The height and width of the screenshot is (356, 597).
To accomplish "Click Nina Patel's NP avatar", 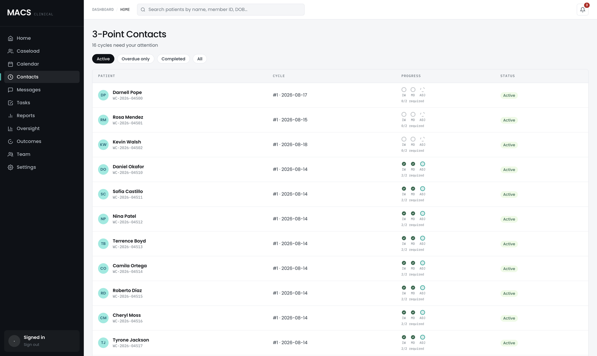I will pyautogui.click(x=103, y=219).
